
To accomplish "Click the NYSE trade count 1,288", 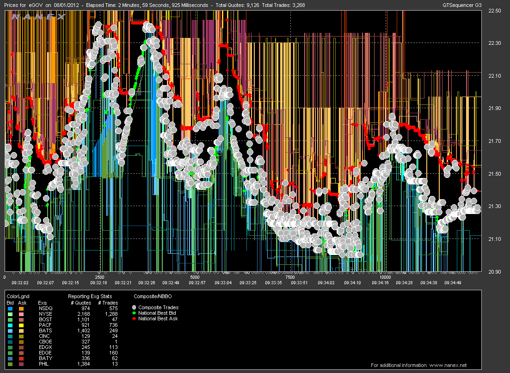I will click(111, 314).
